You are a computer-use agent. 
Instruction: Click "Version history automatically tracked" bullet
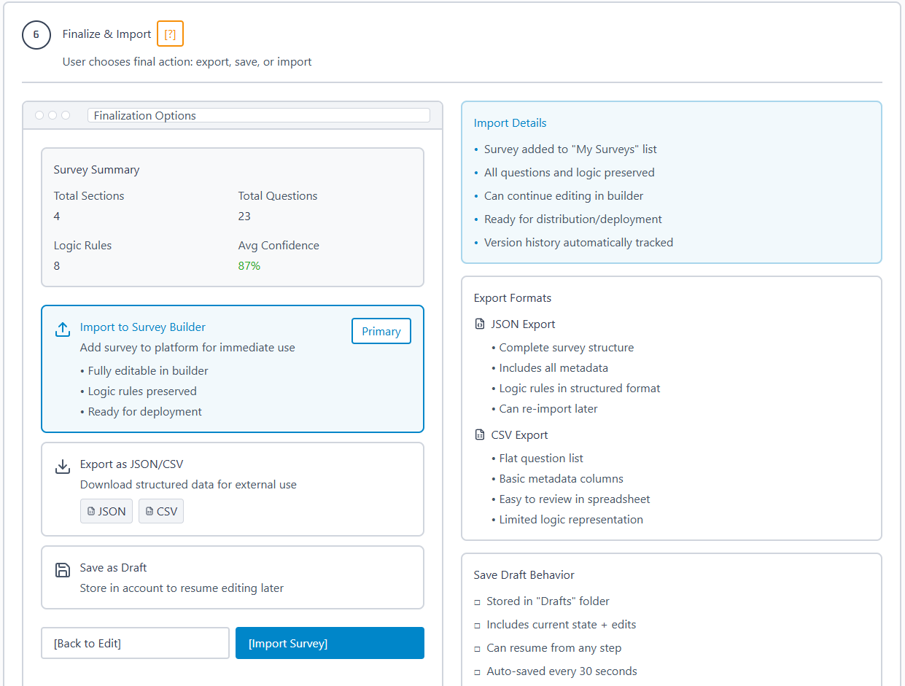click(578, 242)
